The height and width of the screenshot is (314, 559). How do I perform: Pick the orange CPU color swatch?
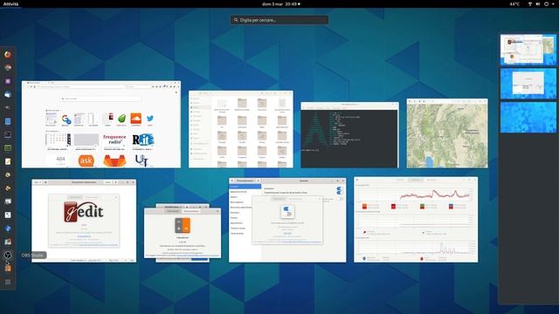pos(364,207)
